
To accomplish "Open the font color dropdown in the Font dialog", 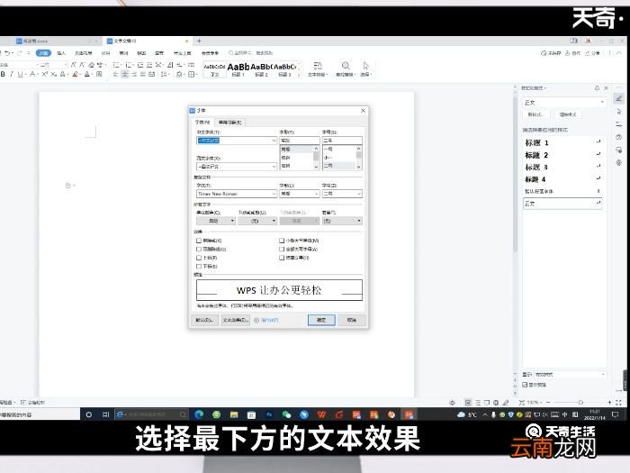I will click(216, 221).
